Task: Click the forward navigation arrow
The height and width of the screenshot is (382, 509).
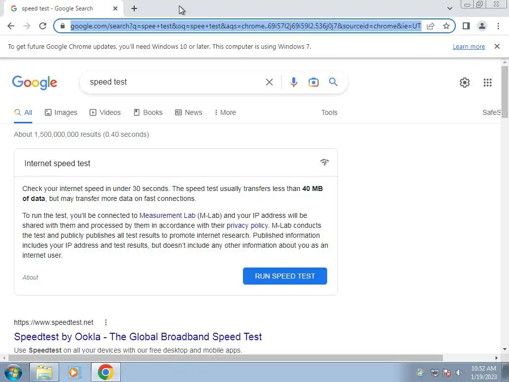Action: [x=27, y=26]
